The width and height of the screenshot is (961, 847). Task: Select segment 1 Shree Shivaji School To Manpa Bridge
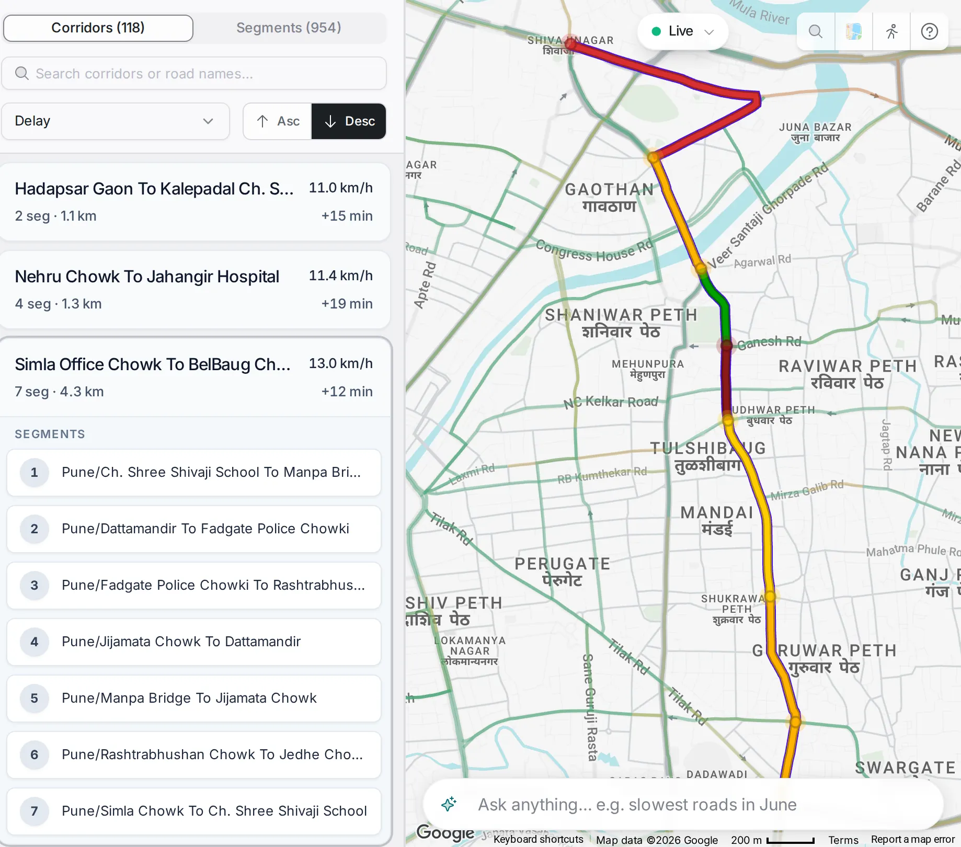(194, 473)
